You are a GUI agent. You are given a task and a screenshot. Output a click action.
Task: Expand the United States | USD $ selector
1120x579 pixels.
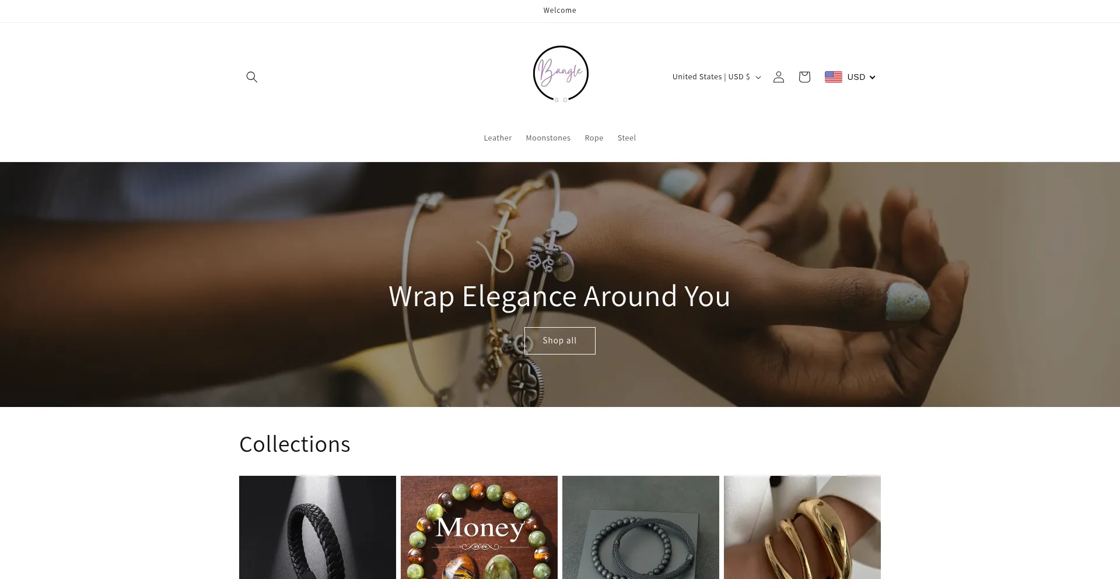[716, 77]
